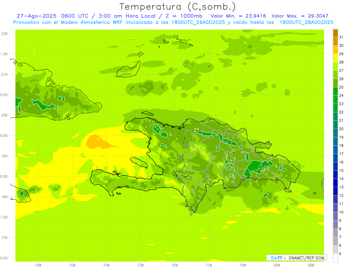Click the "24" legend label
349x269 pixels.
(341, 95)
